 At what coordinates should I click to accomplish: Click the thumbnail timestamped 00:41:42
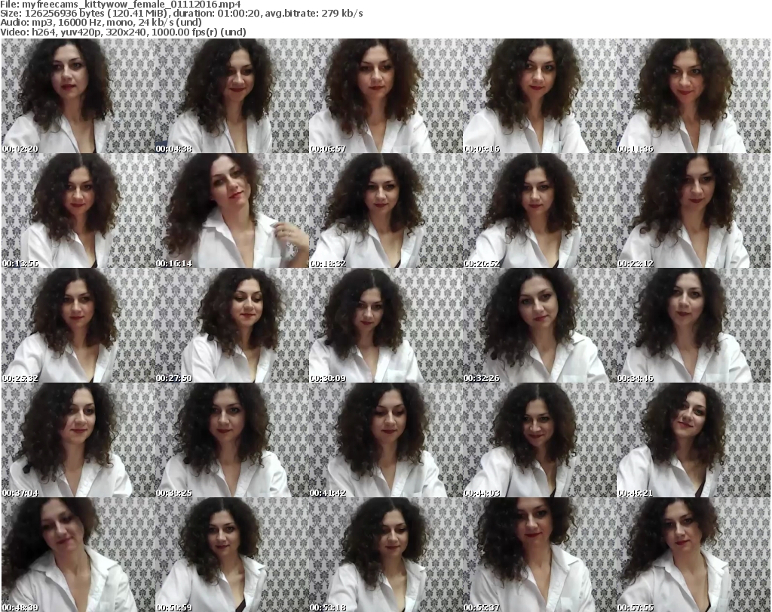click(x=385, y=440)
